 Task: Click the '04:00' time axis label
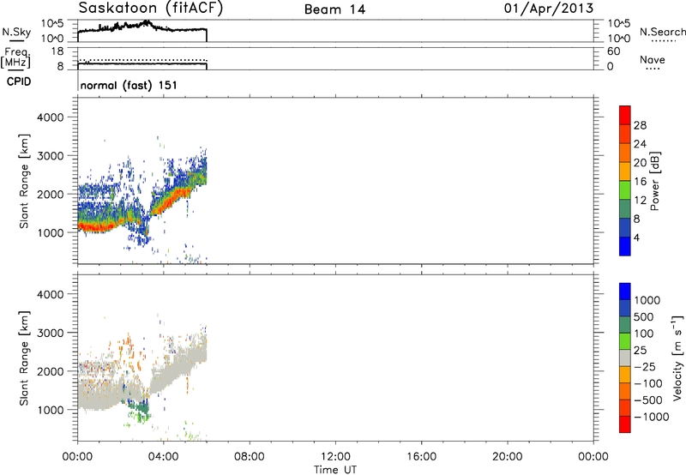click(163, 457)
